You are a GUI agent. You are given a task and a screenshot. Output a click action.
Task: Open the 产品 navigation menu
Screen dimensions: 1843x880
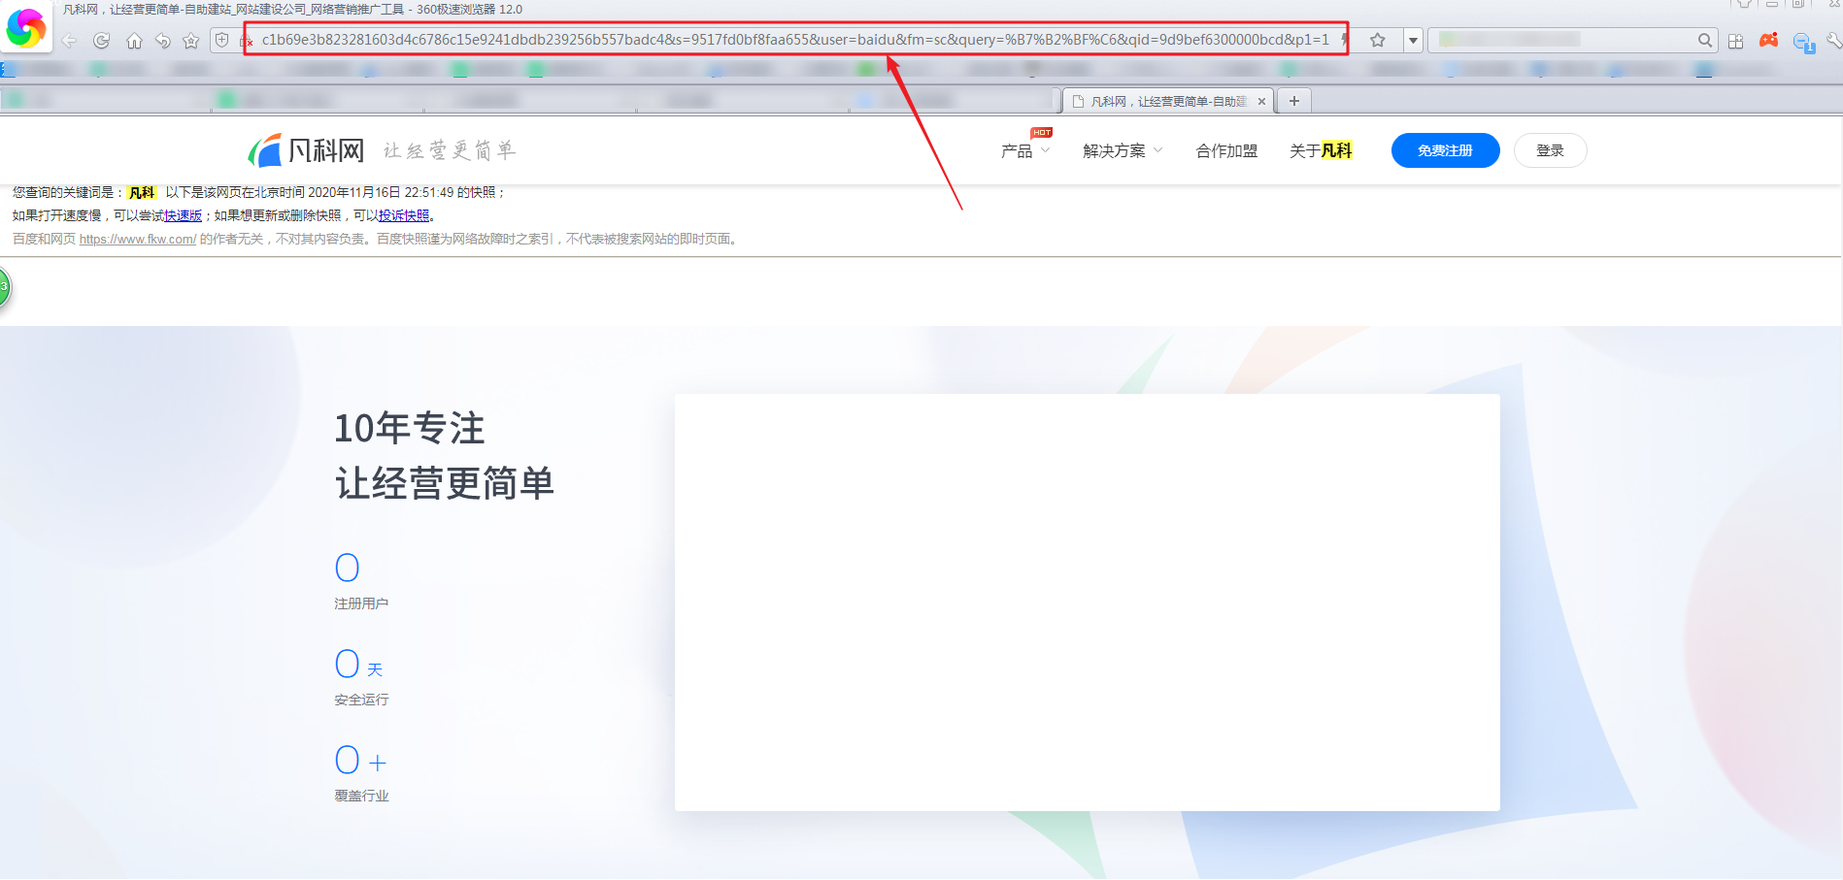[x=1017, y=151]
